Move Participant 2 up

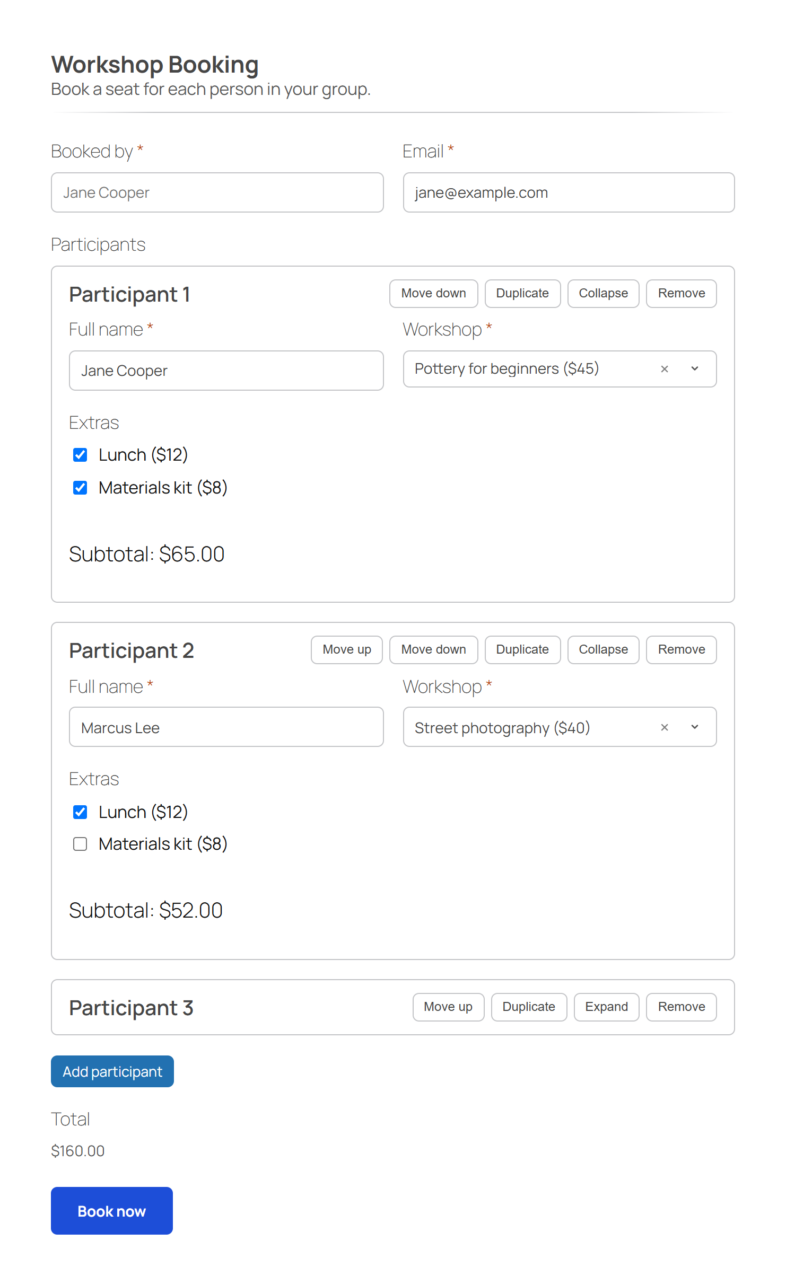[347, 650]
